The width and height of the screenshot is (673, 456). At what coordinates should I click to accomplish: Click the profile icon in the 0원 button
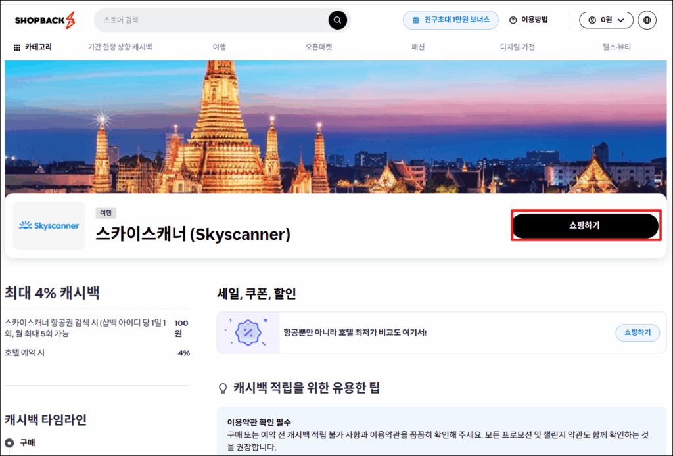[592, 20]
